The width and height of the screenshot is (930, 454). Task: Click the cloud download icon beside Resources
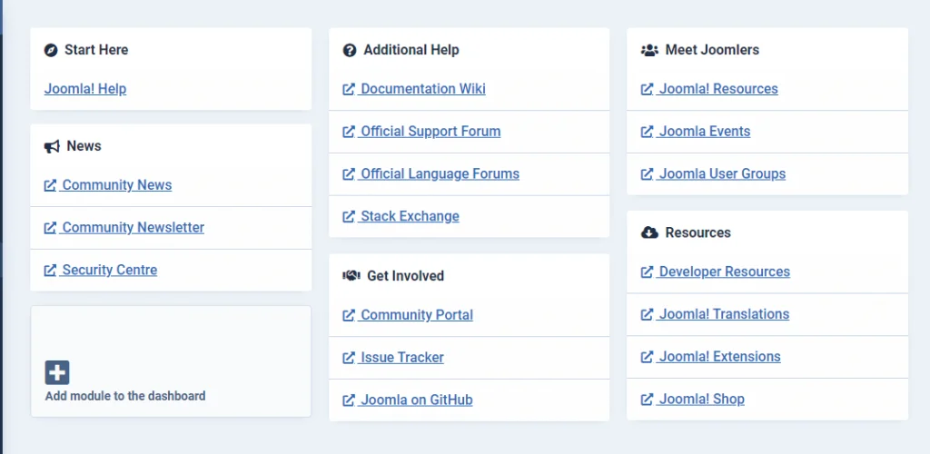coord(650,232)
